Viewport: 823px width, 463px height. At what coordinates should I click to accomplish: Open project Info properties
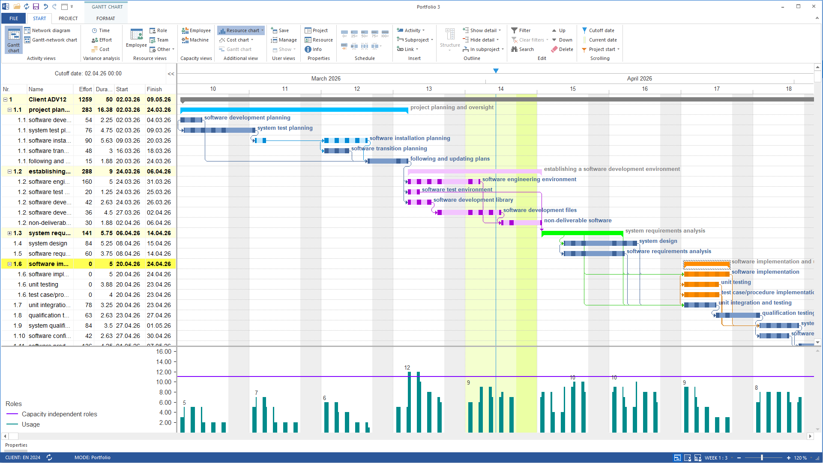[x=313, y=49]
